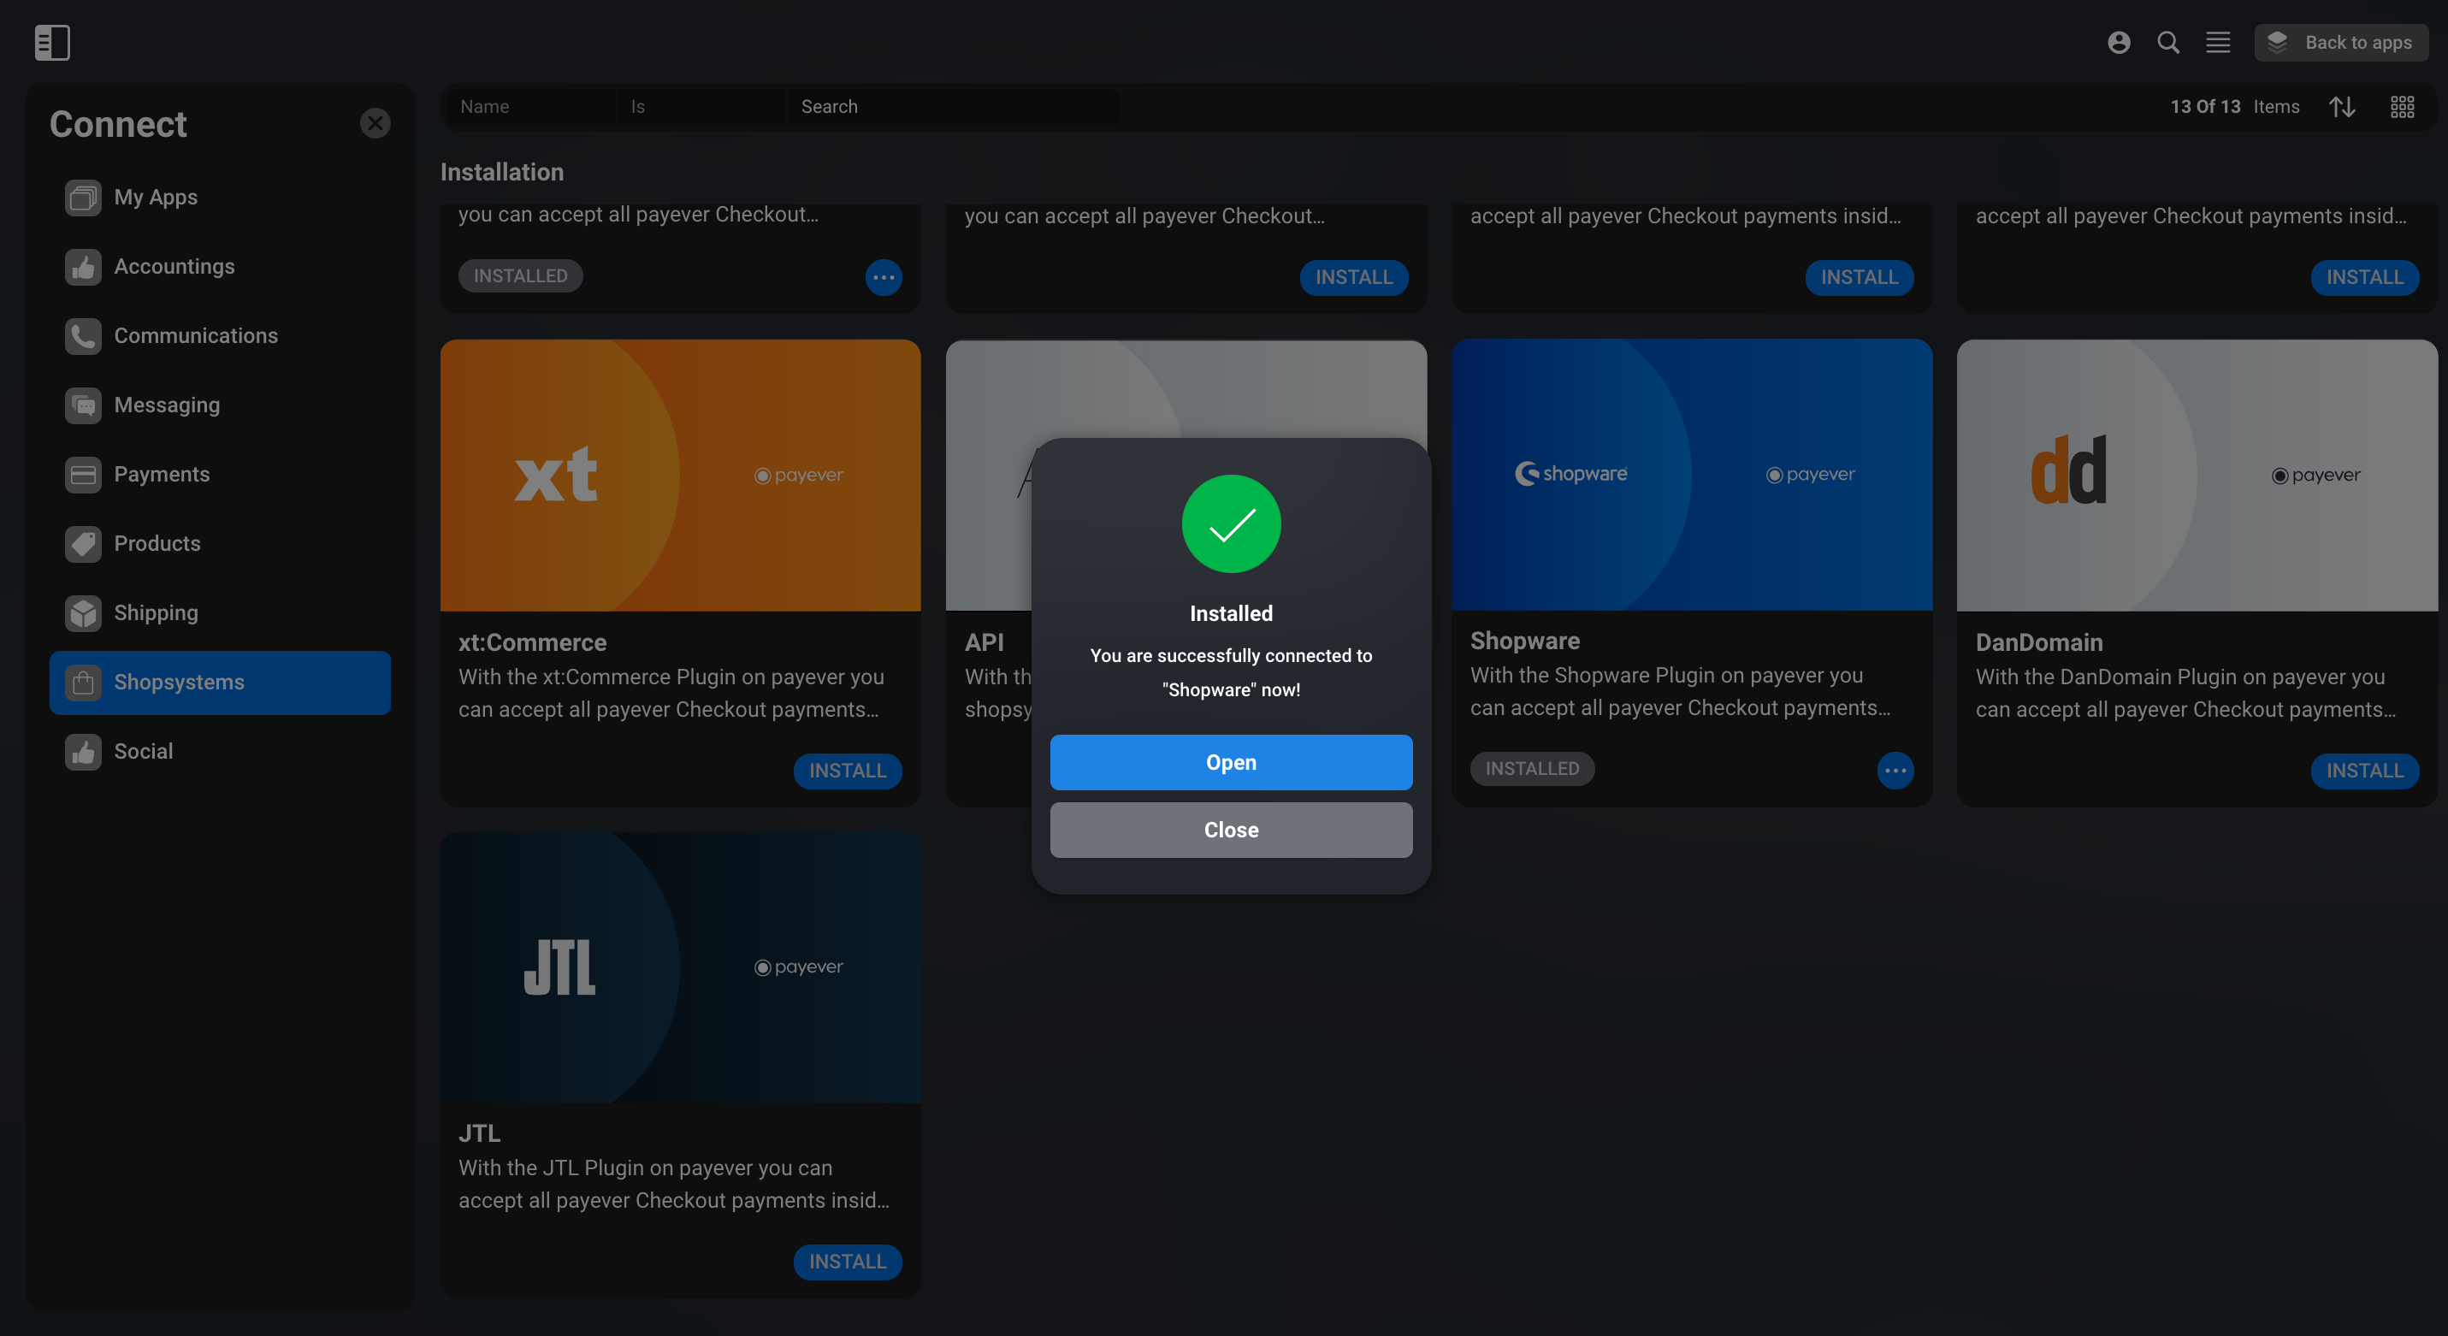Install the xt:Commerce plugin
2448x1336 pixels.
(848, 771)
